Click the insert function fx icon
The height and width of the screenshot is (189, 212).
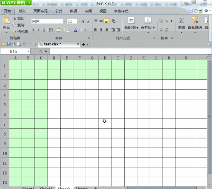coord(46,51)
